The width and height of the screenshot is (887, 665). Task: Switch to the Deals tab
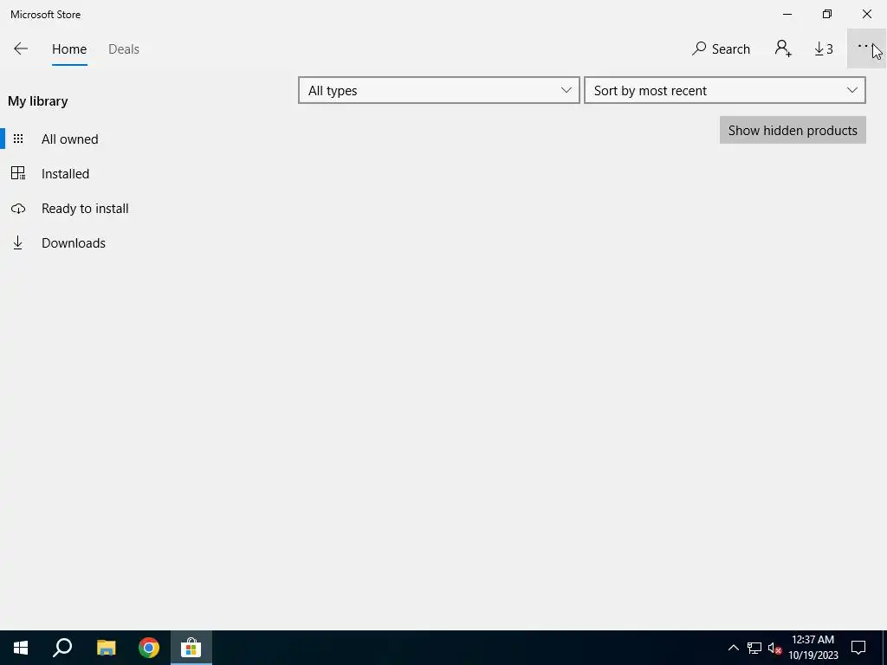coord(123,49)
